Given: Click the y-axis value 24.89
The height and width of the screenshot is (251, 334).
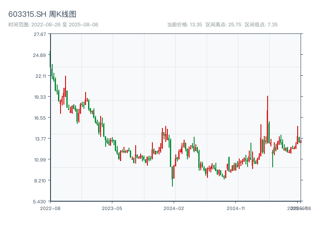Looking at the screenshot, I should pos(39,55).
